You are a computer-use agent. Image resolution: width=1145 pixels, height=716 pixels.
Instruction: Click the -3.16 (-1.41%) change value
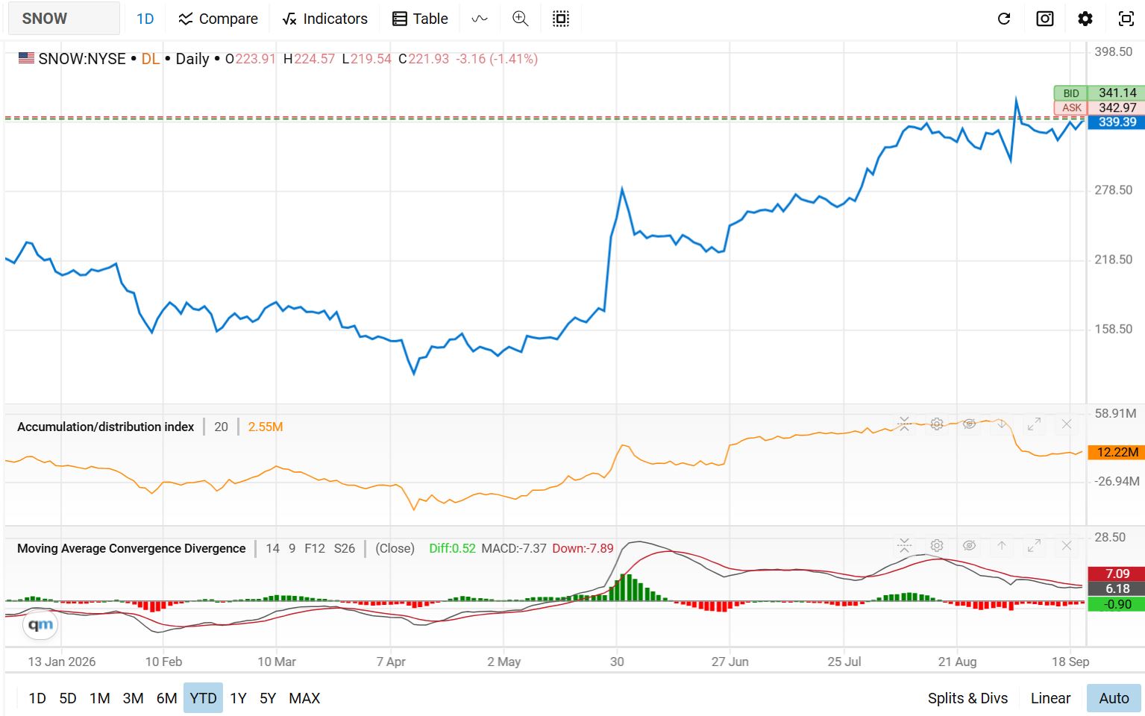pyautogui.click(x=497, y=59)
